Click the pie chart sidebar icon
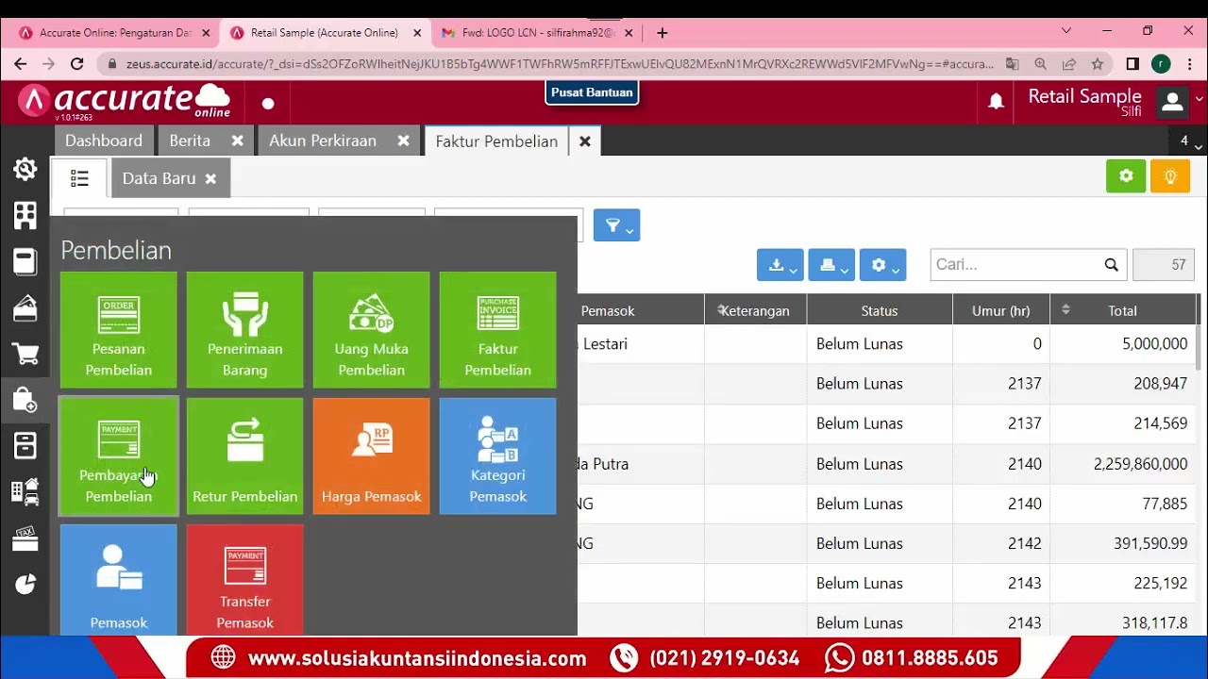The height and width of the screenshot is (679, 1208). [x=25, y=585]
